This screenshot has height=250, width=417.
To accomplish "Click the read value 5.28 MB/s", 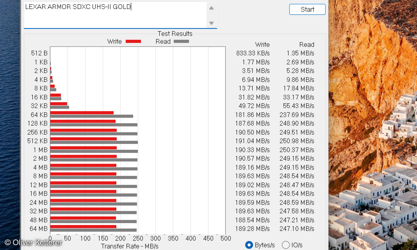I will [301, 71].
